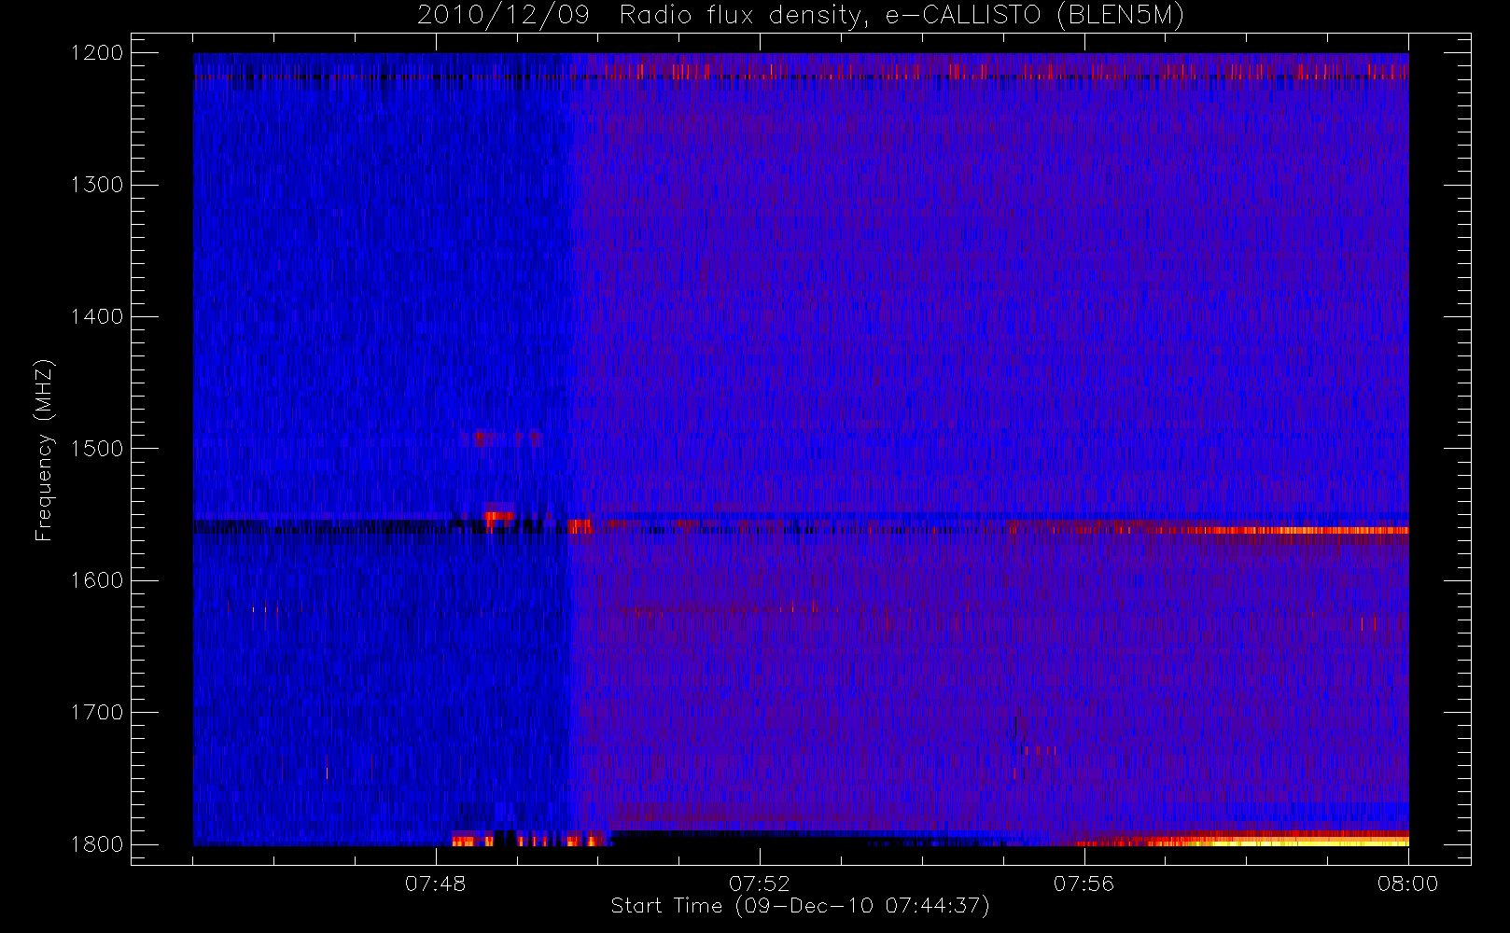Click the 1400 frequency tick label

click(97, 316)
